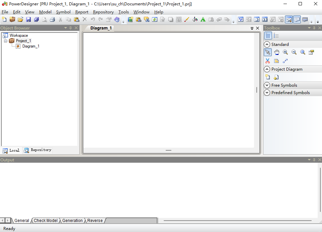Screen dimensions: 322x232
Task: Select the Open Diagram magnifier tool in Toolbox
Action: 303,52
